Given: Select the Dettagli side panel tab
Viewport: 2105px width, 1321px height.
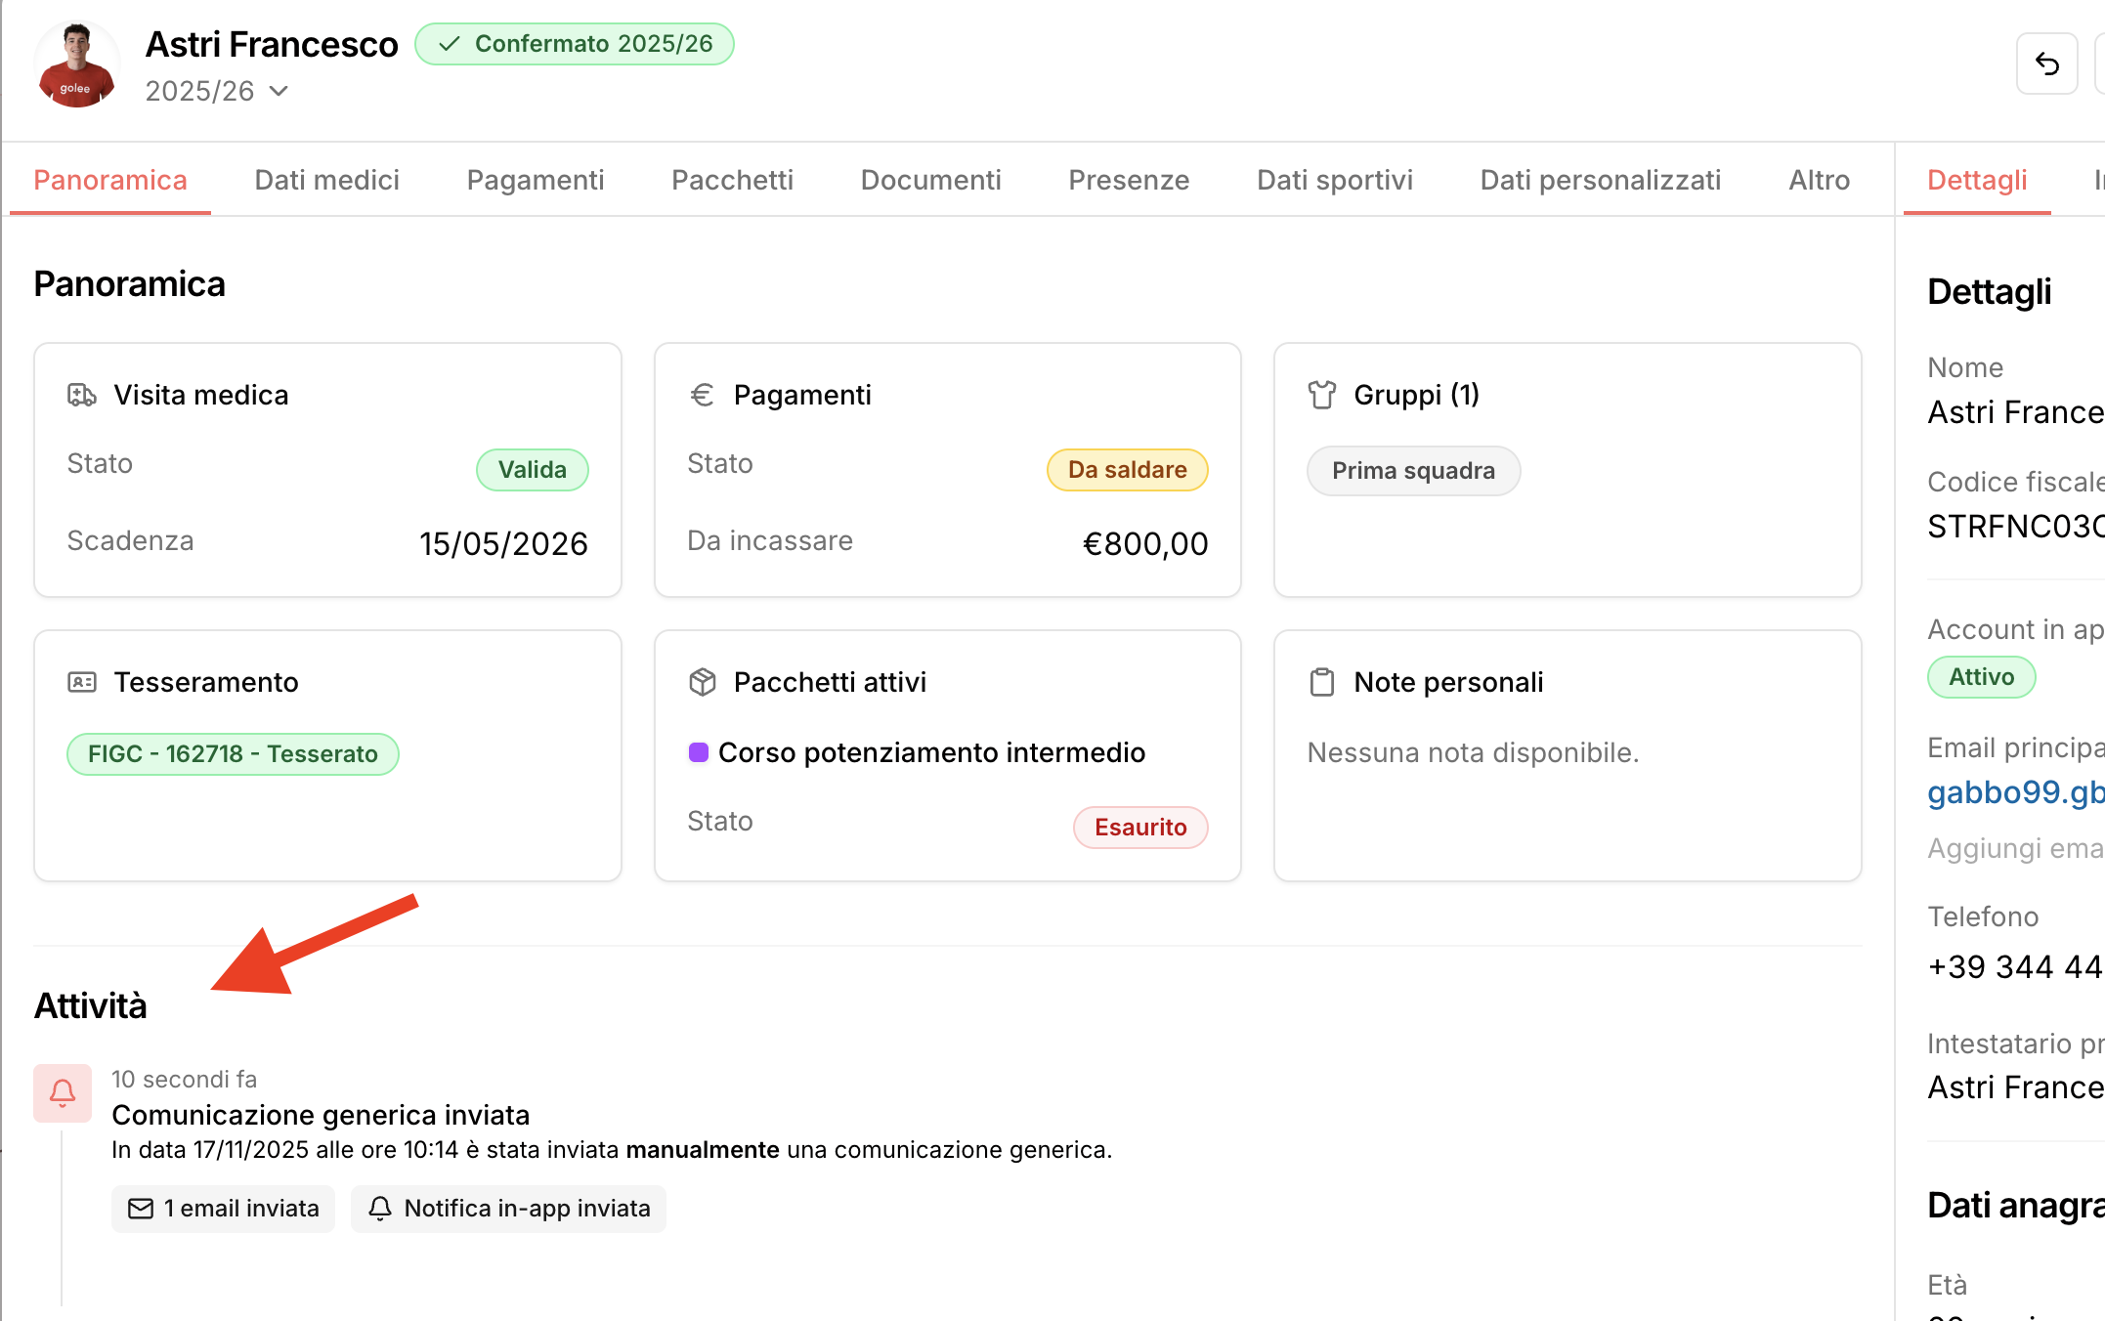Looking at the screenshot, I should [1976, 180].
